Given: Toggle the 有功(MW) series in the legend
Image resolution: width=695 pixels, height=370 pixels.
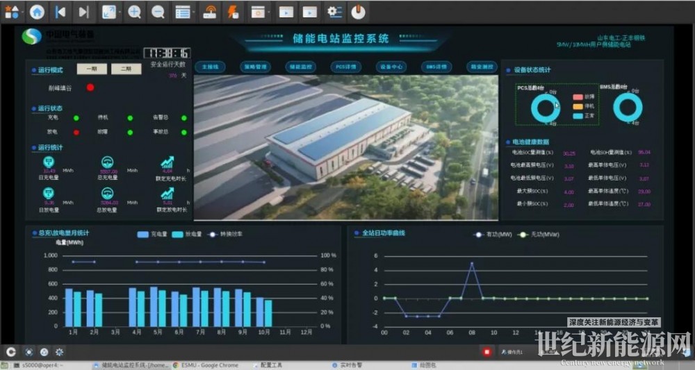Looking at the screenshot, I should [490, 235].
